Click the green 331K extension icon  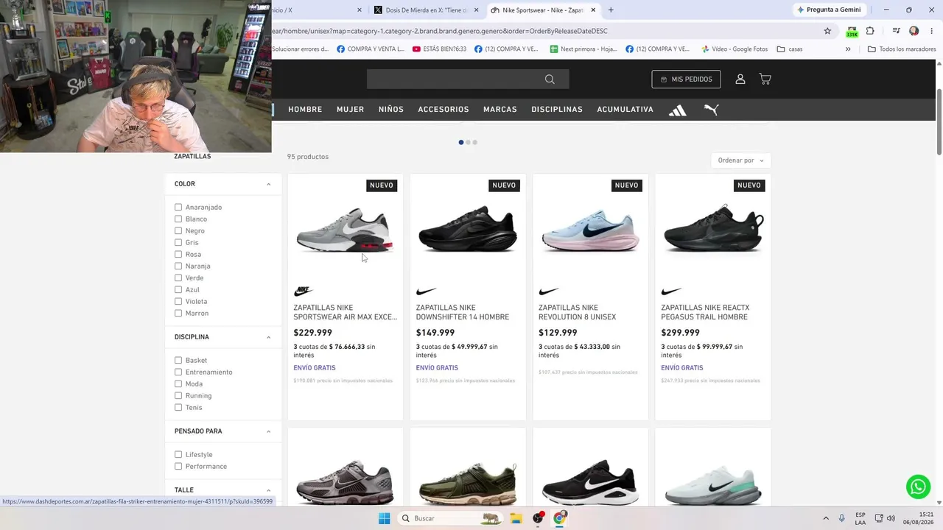coord(852,32)
